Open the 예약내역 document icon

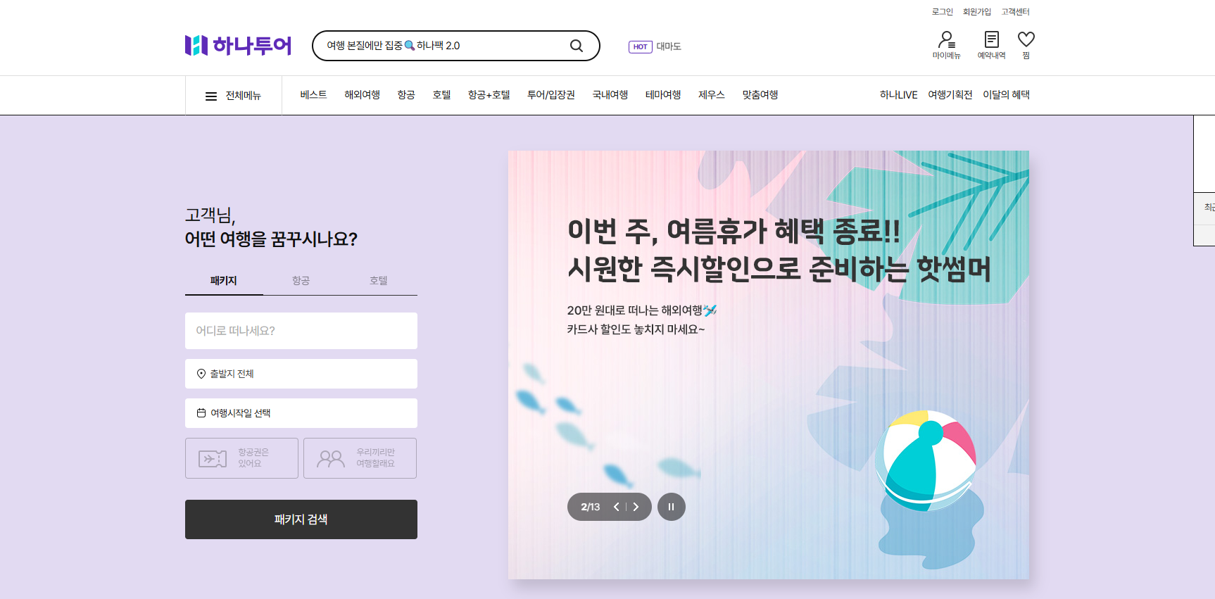click(x=991, y=39)
